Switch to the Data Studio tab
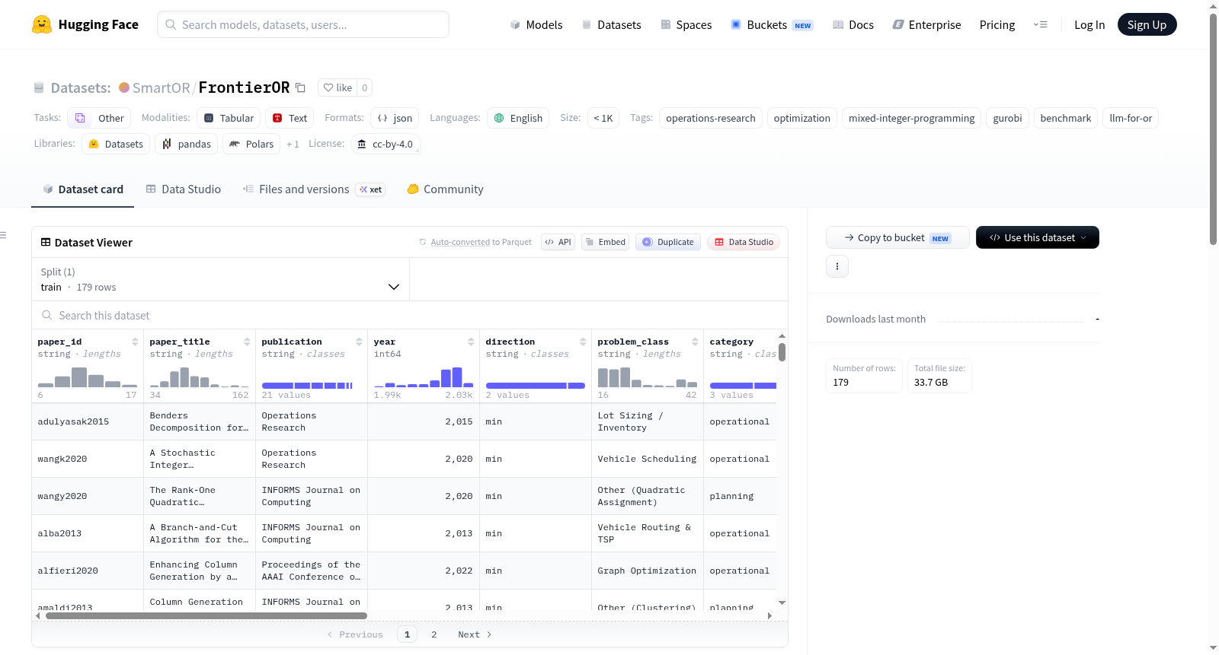The width and height of the screenshot is (1219, 655). [184, 189]
